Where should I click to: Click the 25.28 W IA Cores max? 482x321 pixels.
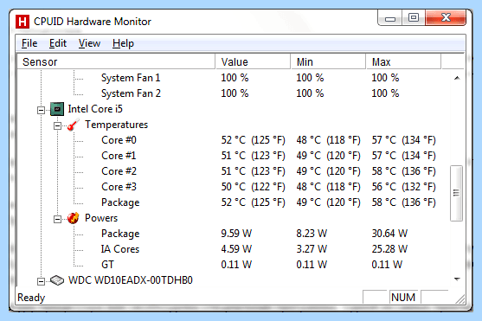[x=389, y=249]
